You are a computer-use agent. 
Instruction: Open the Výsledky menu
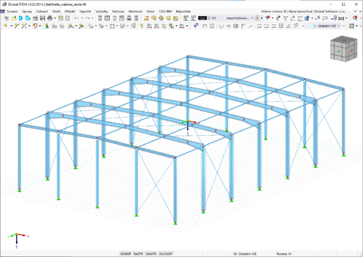tap(102, 11)
